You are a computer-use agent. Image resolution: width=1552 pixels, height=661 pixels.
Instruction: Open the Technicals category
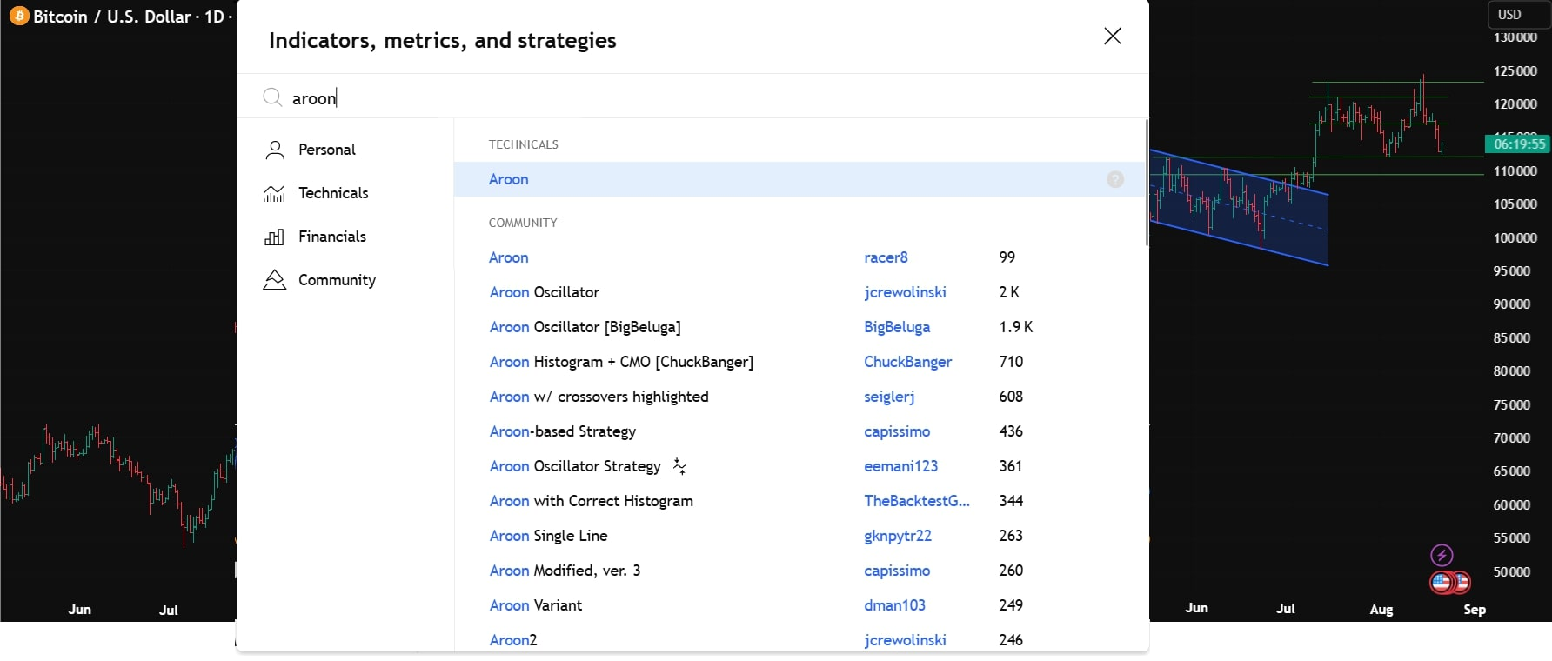click(332, 193)
